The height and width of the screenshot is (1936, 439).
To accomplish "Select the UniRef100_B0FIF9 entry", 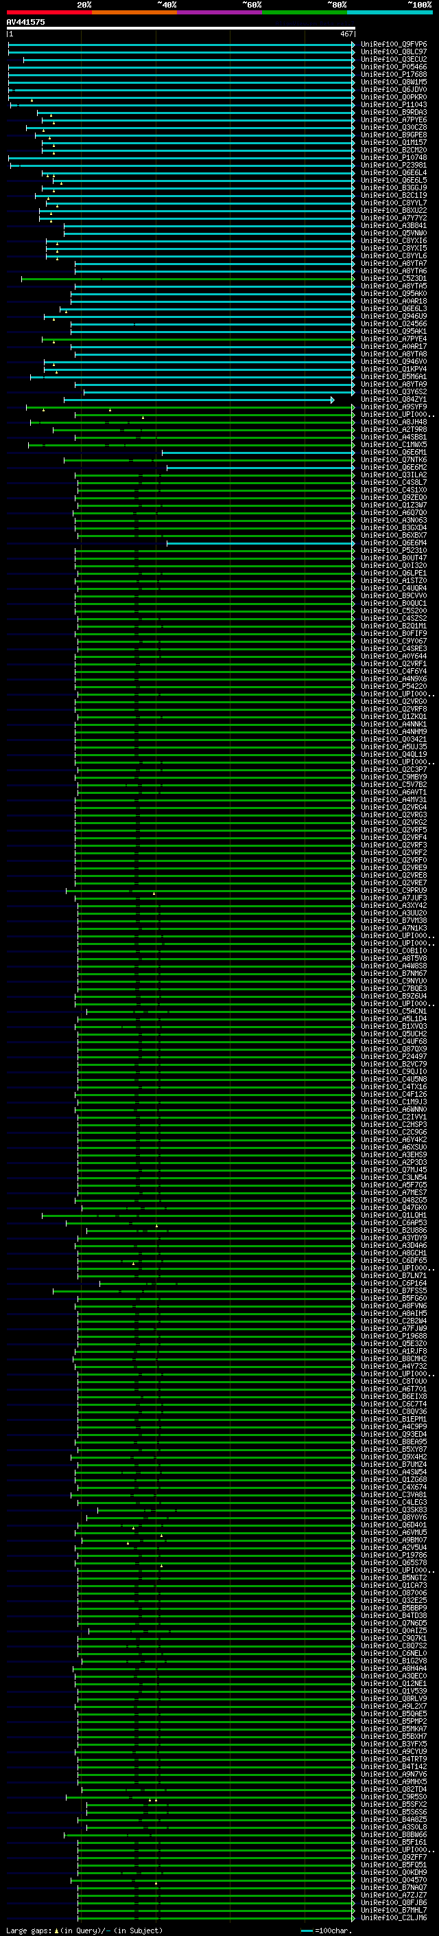I will (394, 634).
